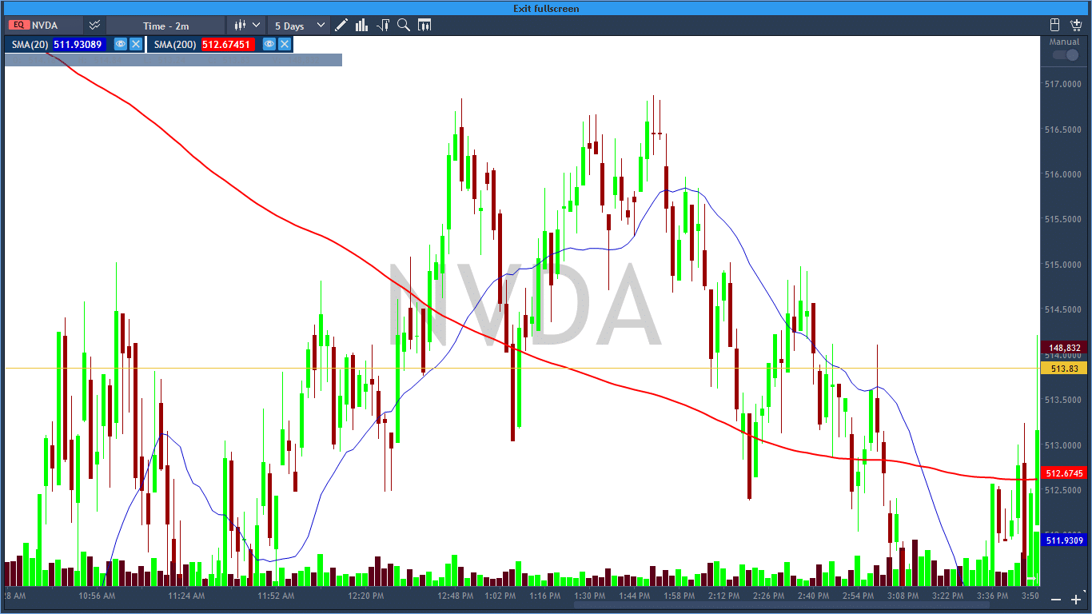
Task: Open the compare symbols icon next to NVDA
Action: [94, 26]
